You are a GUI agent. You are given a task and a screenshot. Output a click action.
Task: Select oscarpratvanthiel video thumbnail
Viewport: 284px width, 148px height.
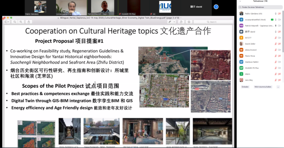click(x=71, y=7)
